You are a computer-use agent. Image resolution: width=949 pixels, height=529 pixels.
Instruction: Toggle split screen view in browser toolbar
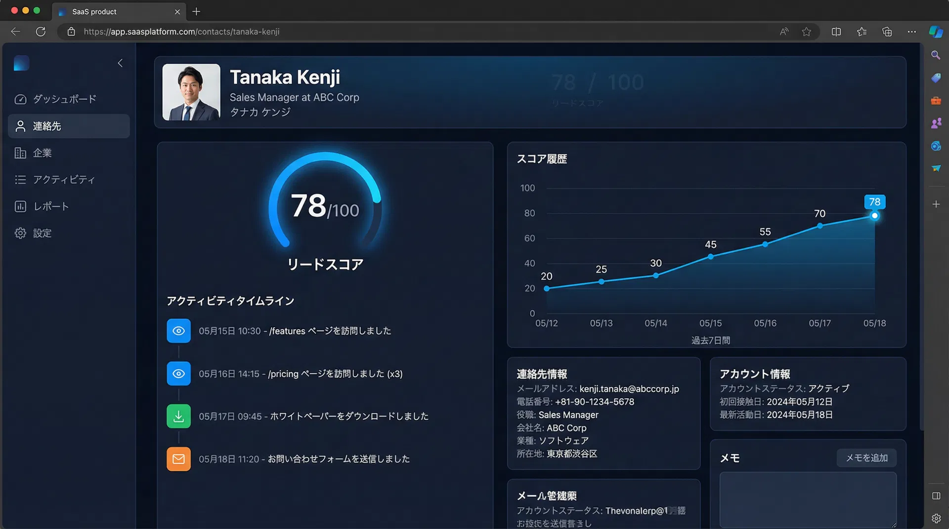[x=836, y=32]
